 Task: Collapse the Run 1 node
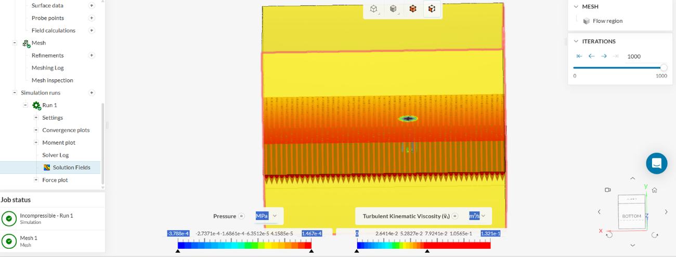pyautogui.click(x=25, y=105)
